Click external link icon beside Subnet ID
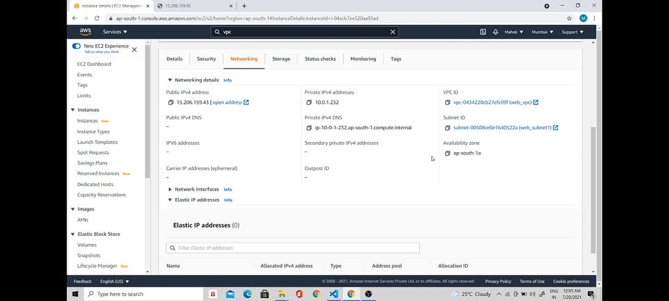669x301 pixels. pos(555,127)
